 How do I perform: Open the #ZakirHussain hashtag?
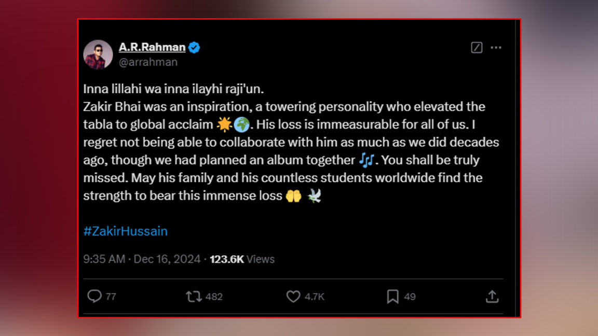pyautogui.click(x=125, y=231)
